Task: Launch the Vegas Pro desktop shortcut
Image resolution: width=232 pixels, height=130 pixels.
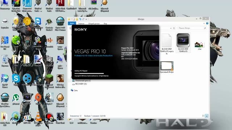Action: pyautogui.click(x=27, y=97)
